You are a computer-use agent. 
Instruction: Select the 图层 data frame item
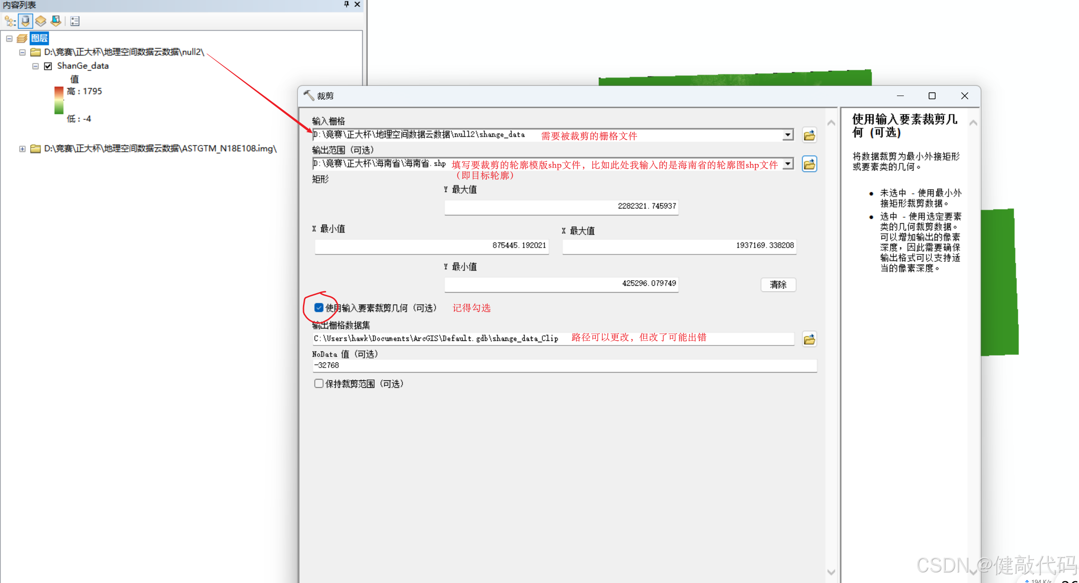[39, 38]
